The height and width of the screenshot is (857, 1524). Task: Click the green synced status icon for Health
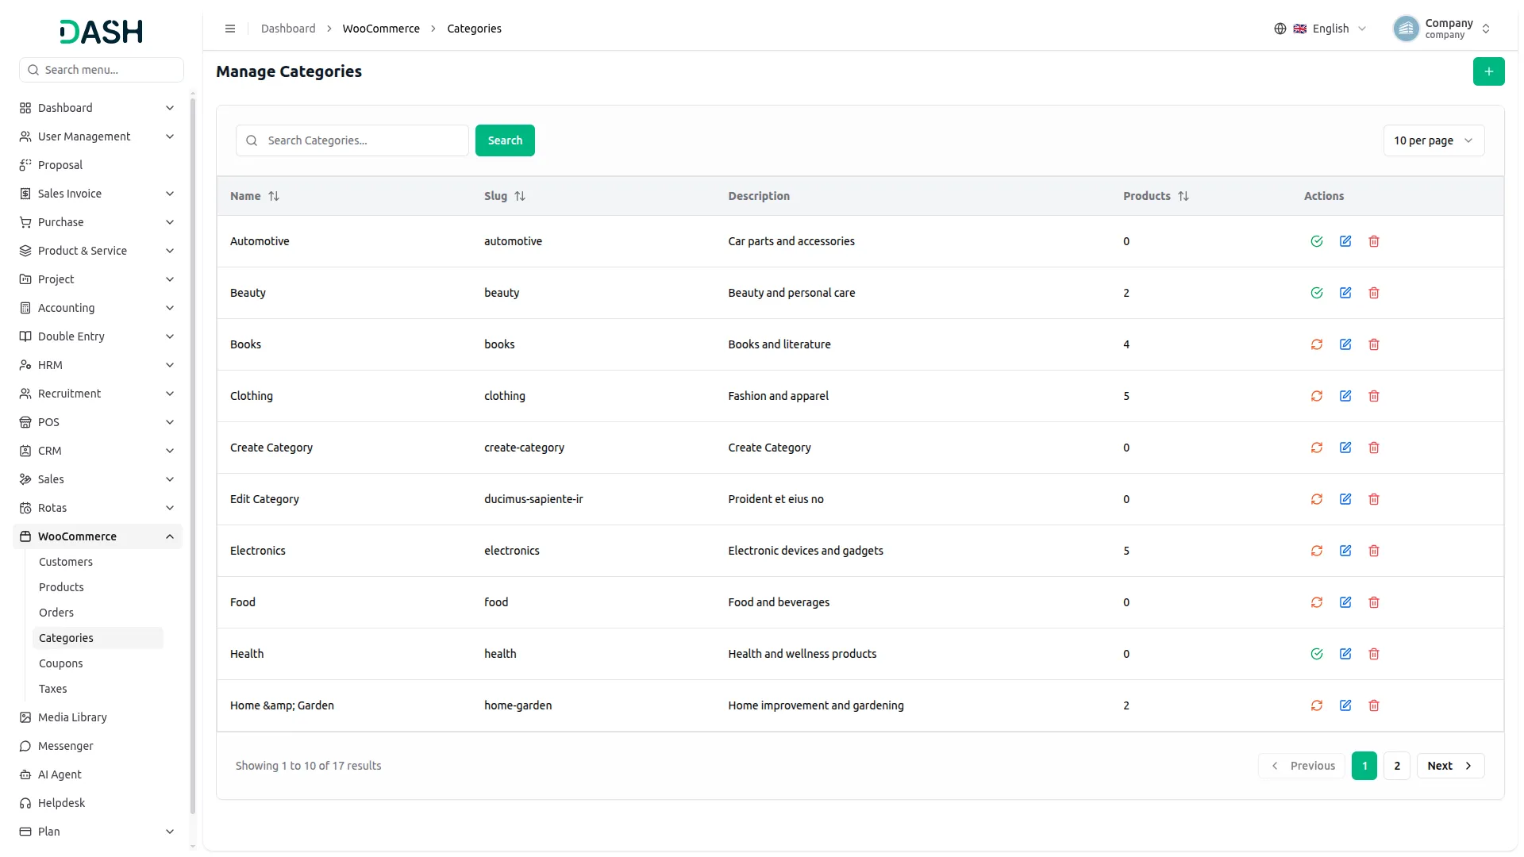[x=1317, y=654]
